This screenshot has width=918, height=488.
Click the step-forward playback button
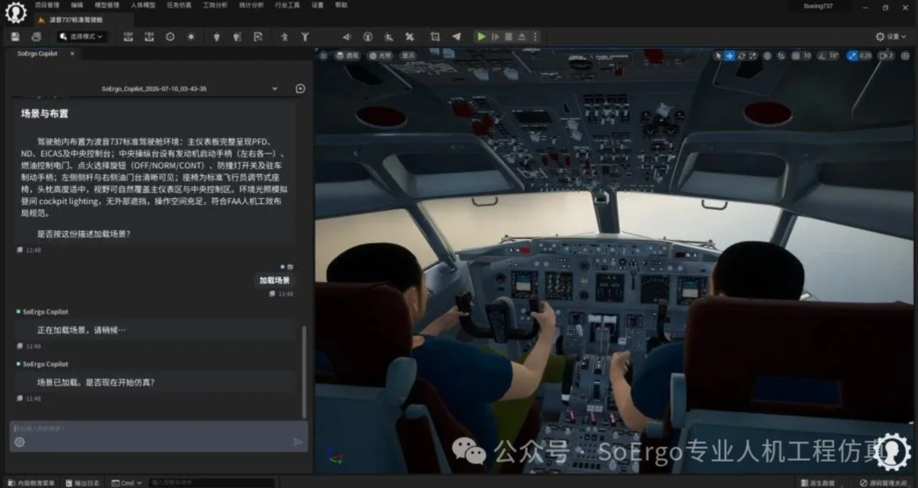click(496, 37)
